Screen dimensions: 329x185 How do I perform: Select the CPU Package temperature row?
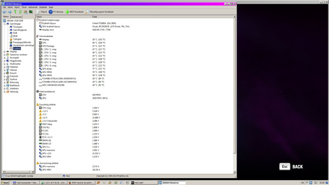[x=134, y=46]
